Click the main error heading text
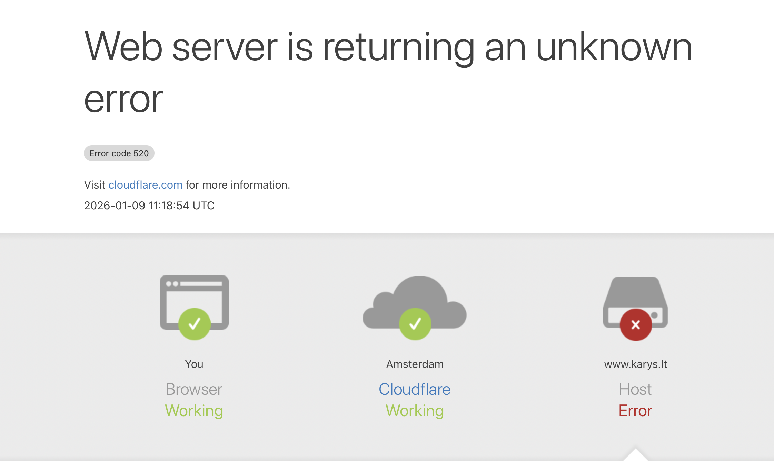774x461 pixels. coord(388,72)
